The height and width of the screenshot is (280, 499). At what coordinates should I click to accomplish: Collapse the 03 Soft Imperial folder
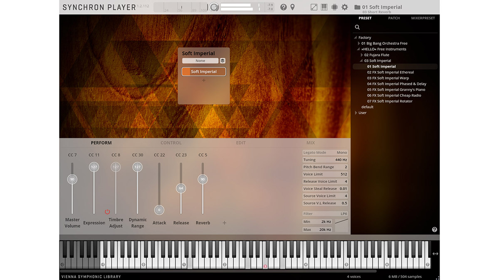click(361, 61)
